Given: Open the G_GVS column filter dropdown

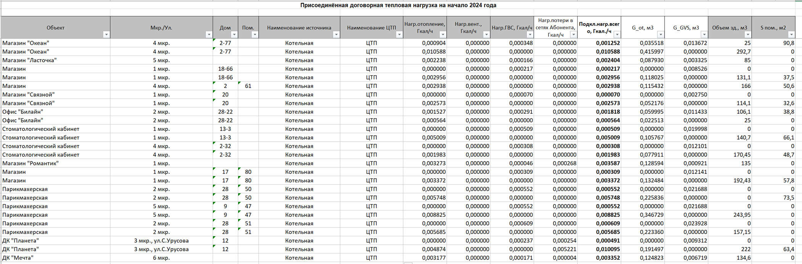Looking at the screenshot, I should click(x=704, y=35).
